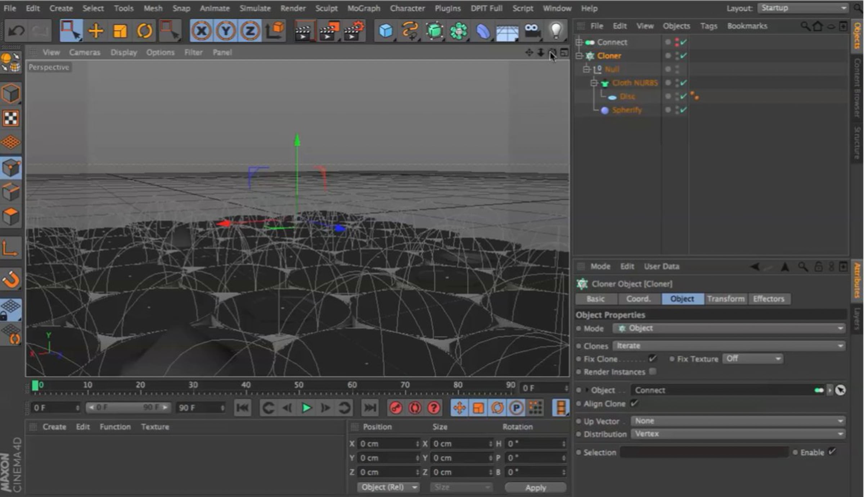The image size is (864, 497).
Task: Open the Fix Texture dropdown
Action: click(752, 359)
